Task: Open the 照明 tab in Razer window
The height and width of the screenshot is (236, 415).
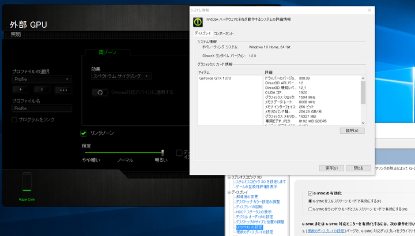Action: [x=16, y=35]
